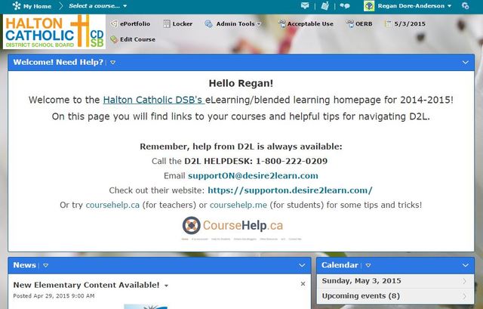
Task: Click the OERB icon
Action: [x=349, y=23]
